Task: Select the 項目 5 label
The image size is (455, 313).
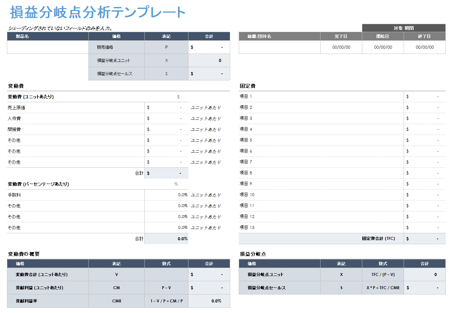Action: coord(246,140)
